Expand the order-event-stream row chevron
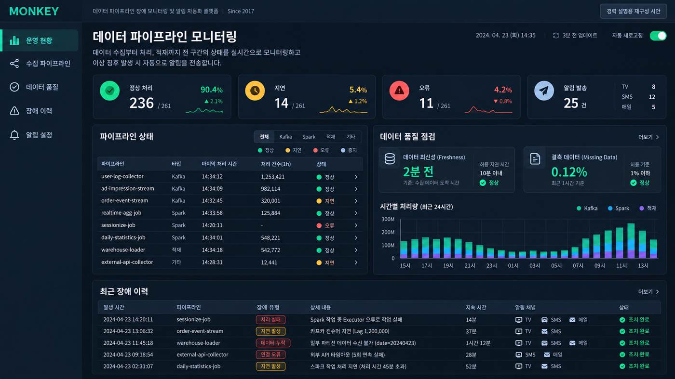This screenshot has height=379, width=675. coord(356,201)
